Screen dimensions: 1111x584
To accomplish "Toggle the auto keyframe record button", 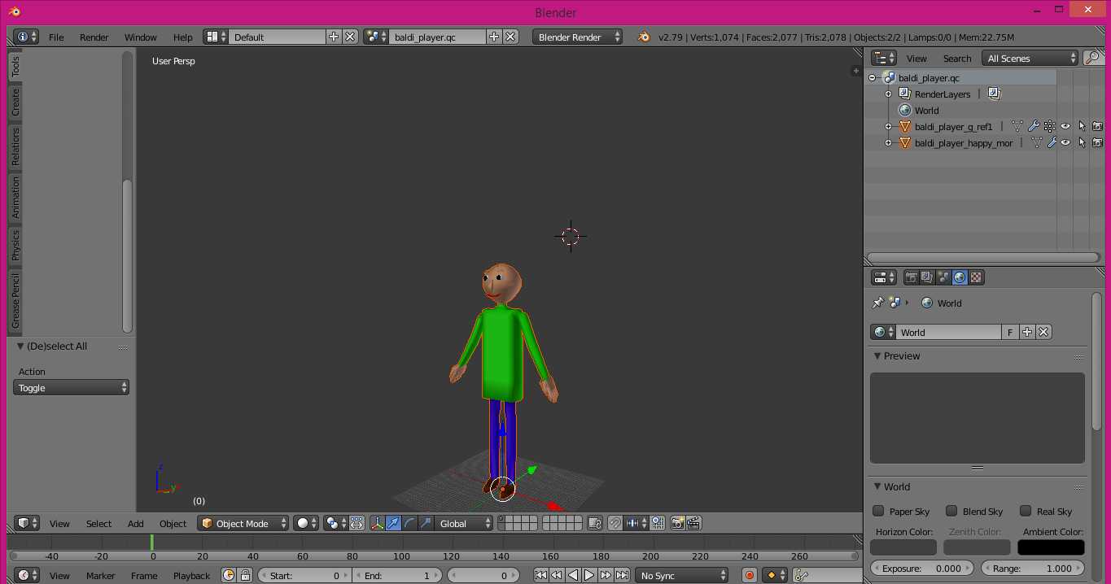I will (750, 575).
